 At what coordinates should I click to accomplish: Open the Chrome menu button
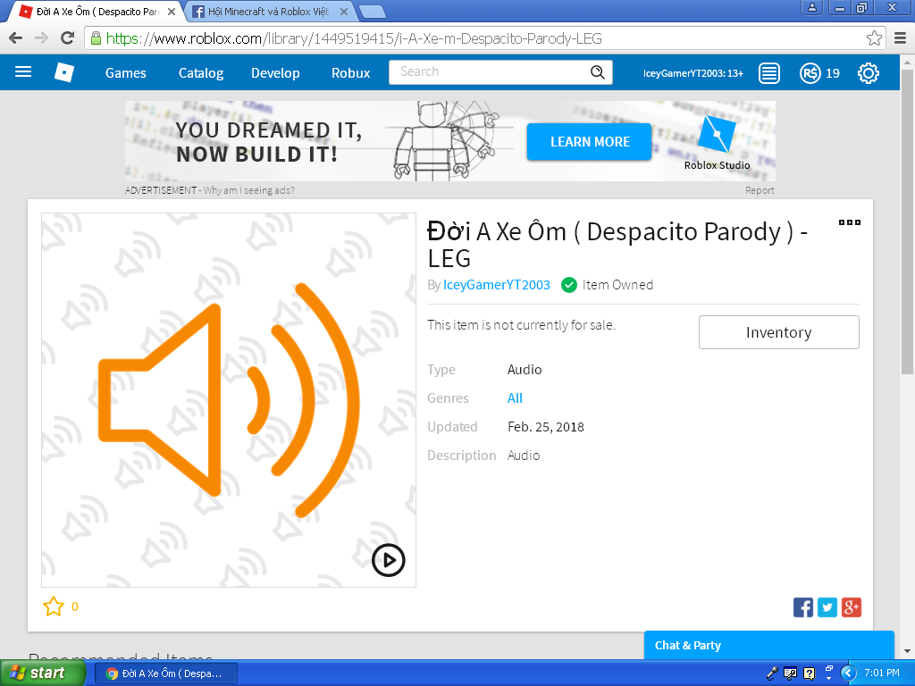coord(901,38)
